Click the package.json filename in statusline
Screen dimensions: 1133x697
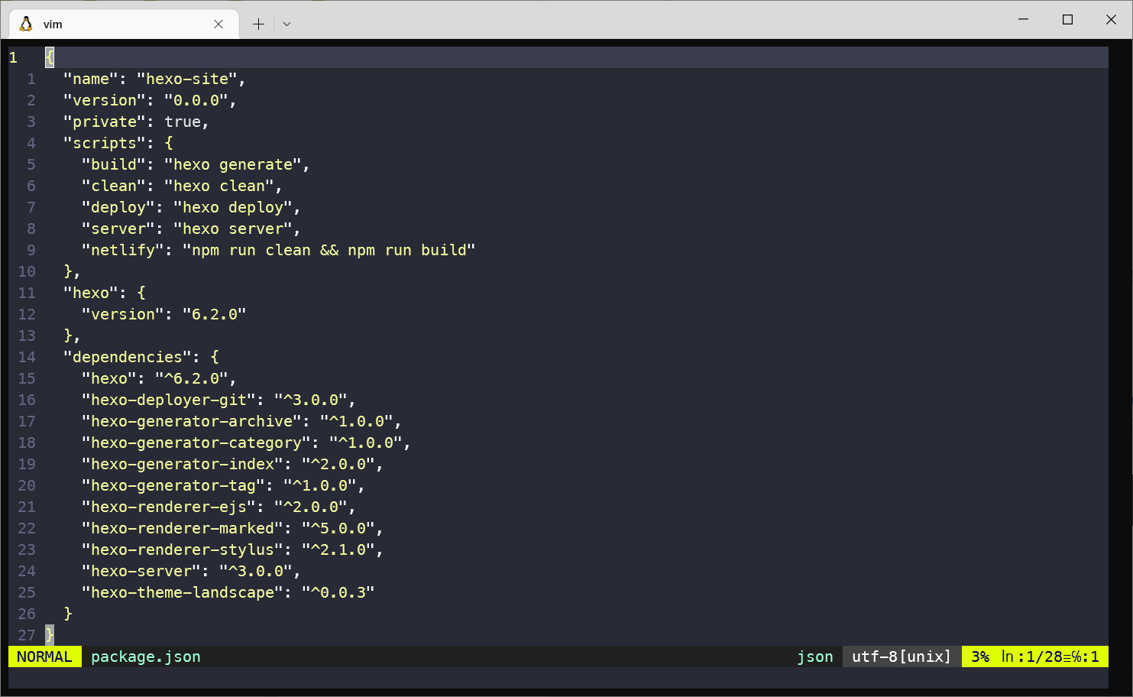pos(146,656)
